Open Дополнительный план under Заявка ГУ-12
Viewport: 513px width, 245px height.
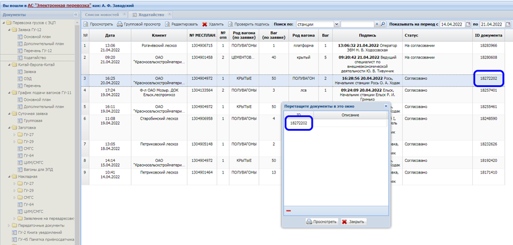point(44,44)
